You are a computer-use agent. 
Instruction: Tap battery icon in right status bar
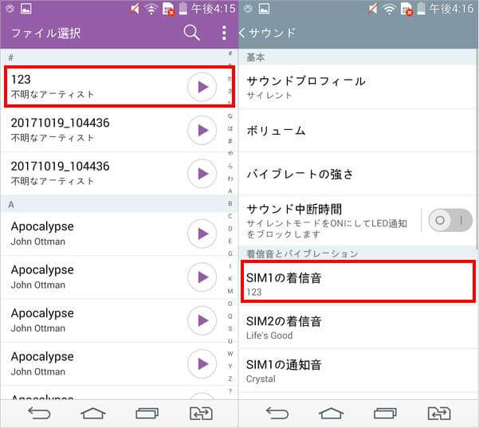[422, 9]
